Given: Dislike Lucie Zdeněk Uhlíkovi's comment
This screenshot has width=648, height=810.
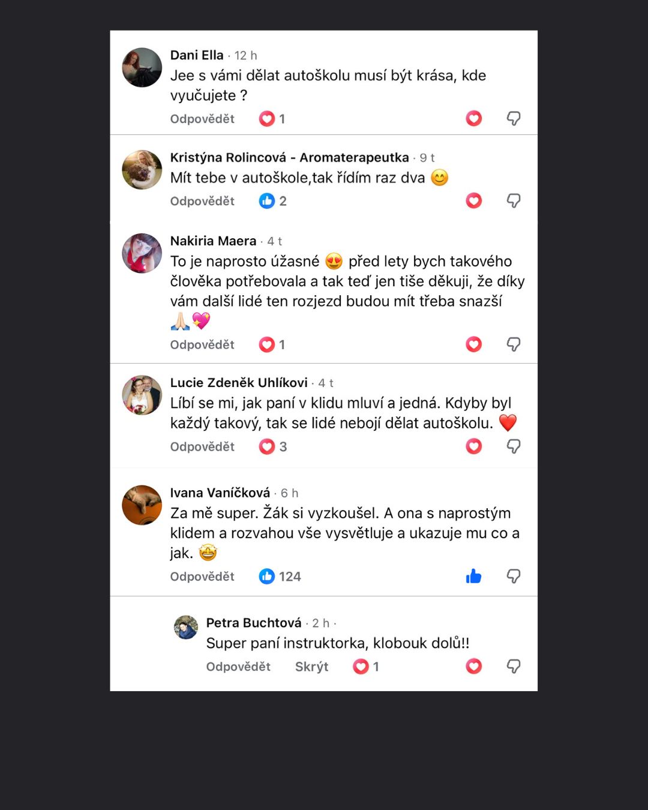Looking at the screenshot, I should 514,446.
